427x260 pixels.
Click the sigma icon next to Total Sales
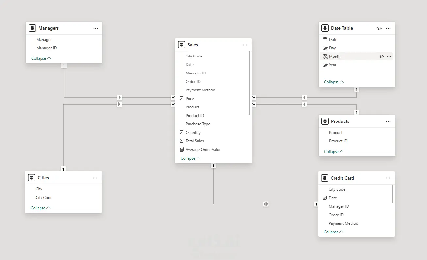tap(182, 141)
